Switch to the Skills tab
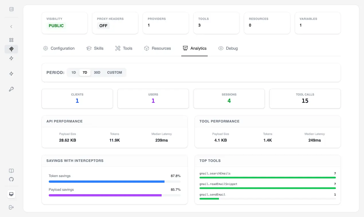The image size is (364, 217). 95,48
